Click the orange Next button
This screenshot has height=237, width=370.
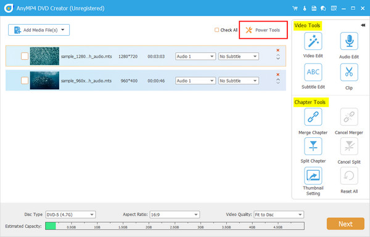pyautogui.click(x=345, y=223)
